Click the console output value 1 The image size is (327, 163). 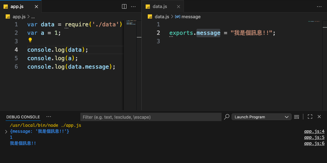[11, 137]
